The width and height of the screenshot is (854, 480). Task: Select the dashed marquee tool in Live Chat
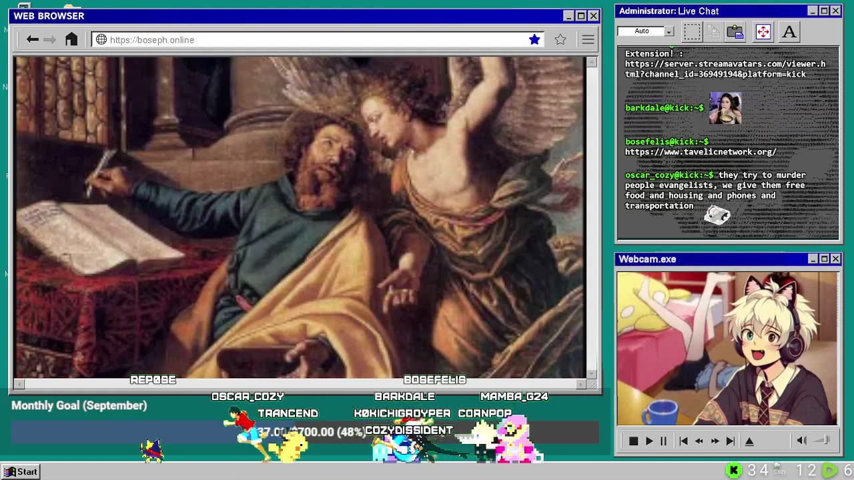(693, 31)
